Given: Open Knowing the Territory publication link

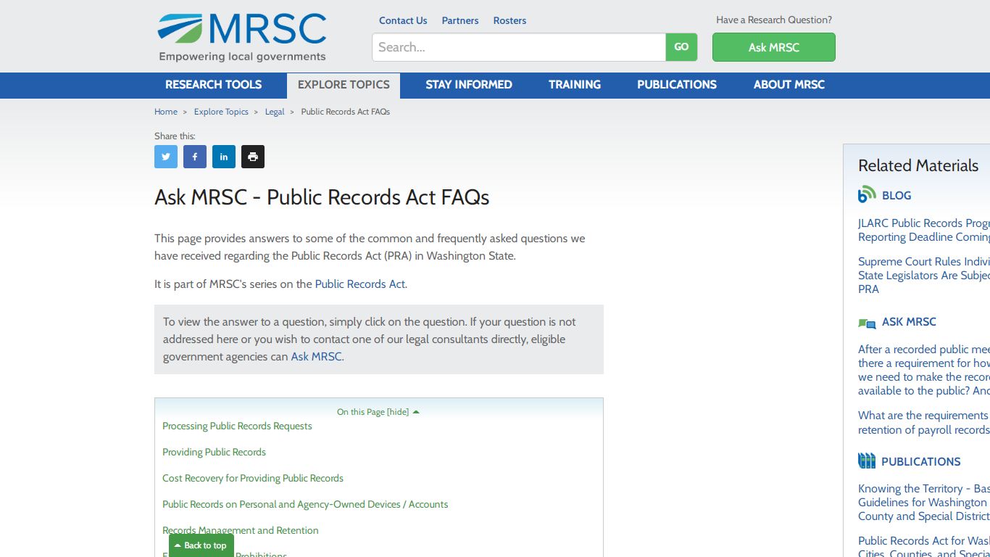Looking at the screenshot, I should 924,503.
